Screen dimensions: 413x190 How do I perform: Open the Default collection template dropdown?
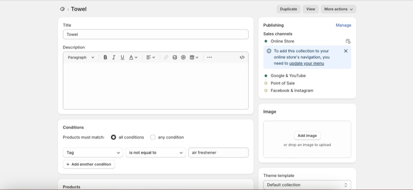coord(307,185)
